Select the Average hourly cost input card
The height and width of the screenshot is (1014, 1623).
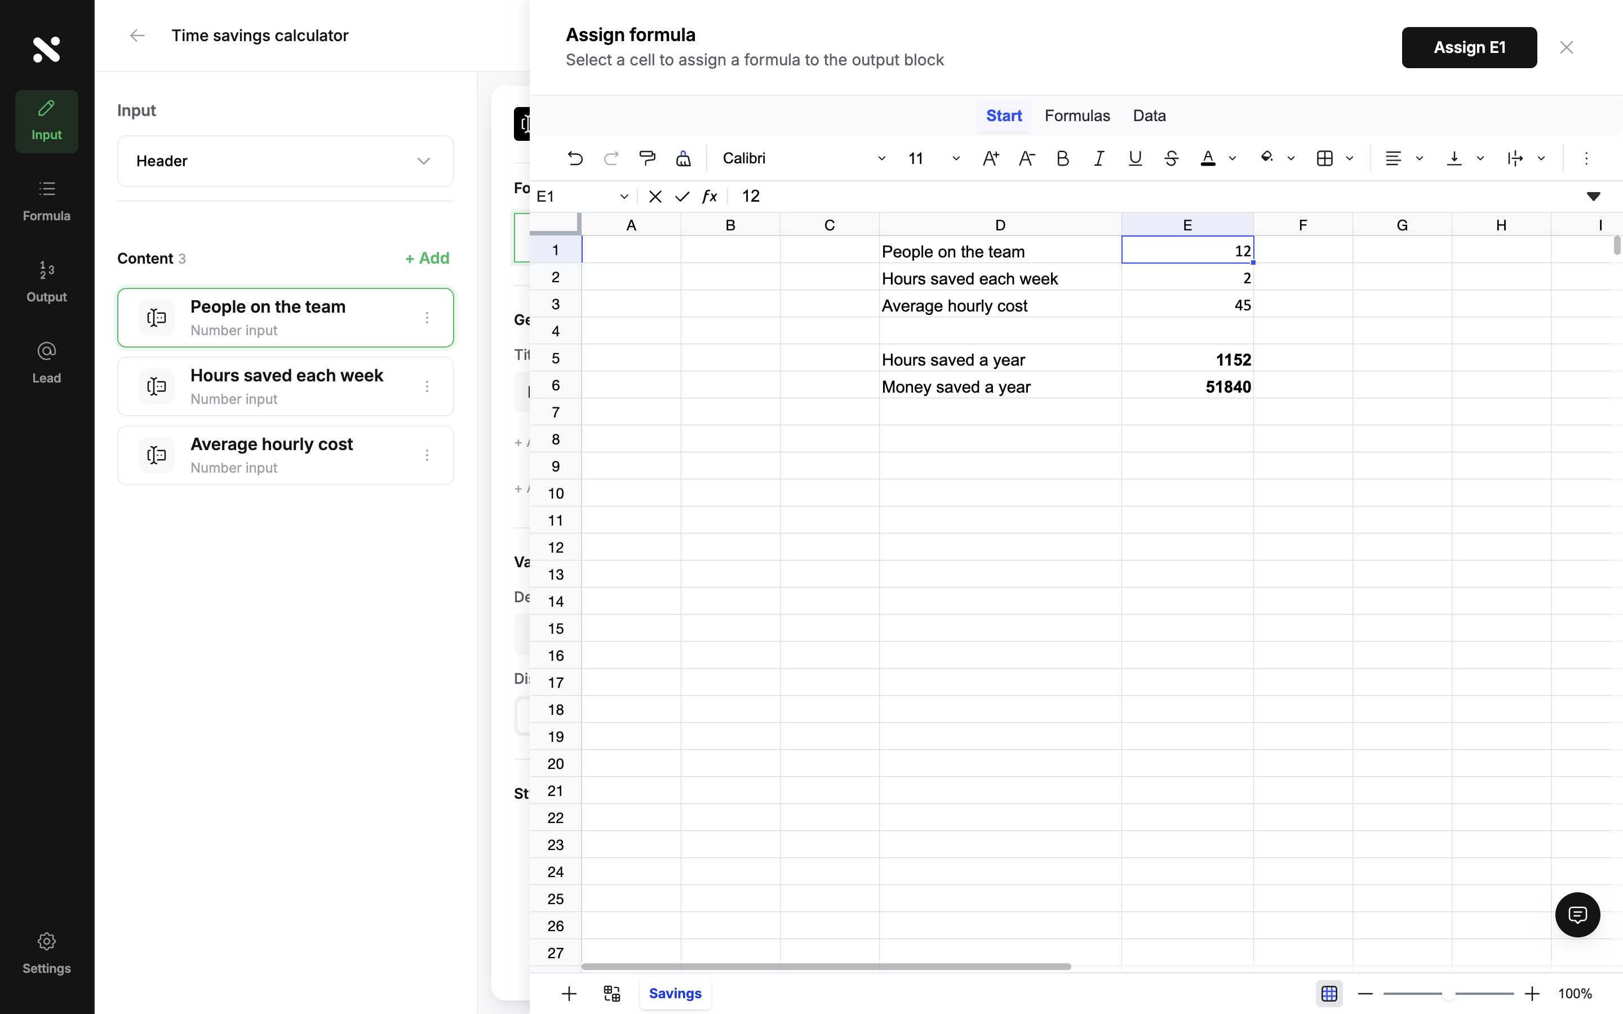(x=285, y=455)
